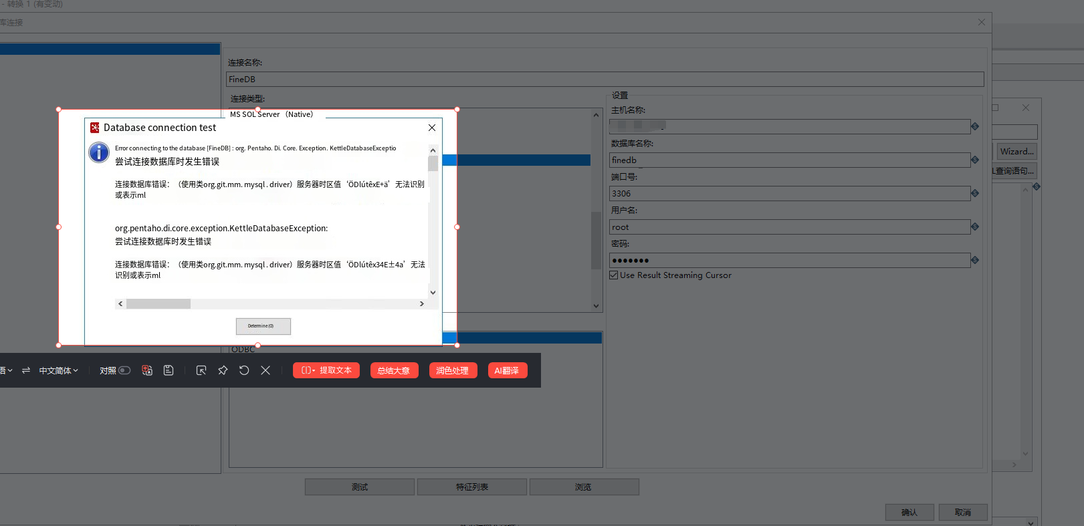The image size is (1084, 526).
Task: Click the variable diamond icon beside 端口号
Action: coord(975,193)
